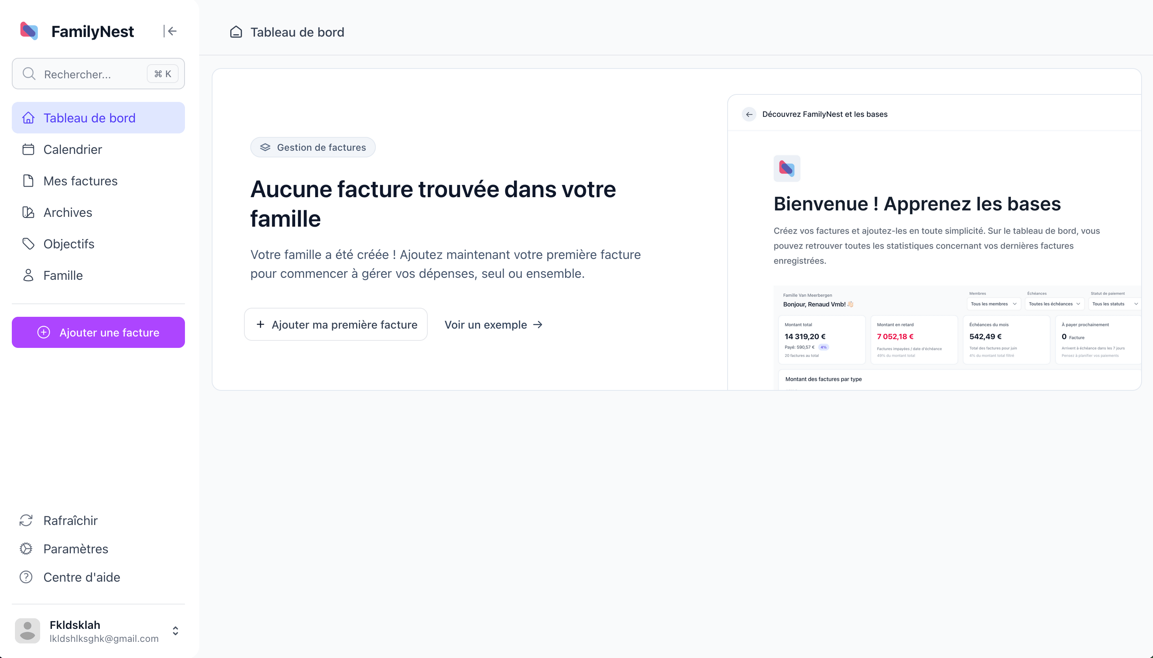Collapse the sidebar with the arrow icon
The image size is (1153, 658).
coord(172,31)
